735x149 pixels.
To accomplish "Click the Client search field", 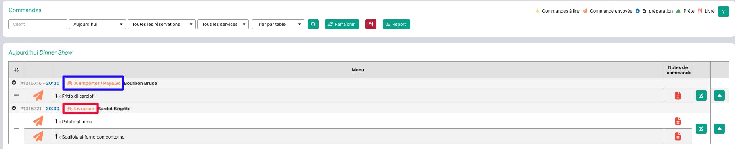I will (38, 24).
